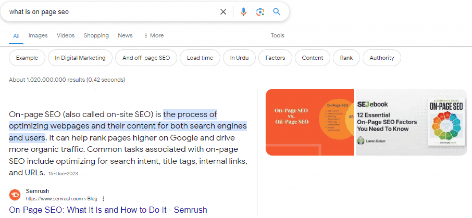Open Google Lens image search
The height and width of the screenshot is (218, 472).
260,12
